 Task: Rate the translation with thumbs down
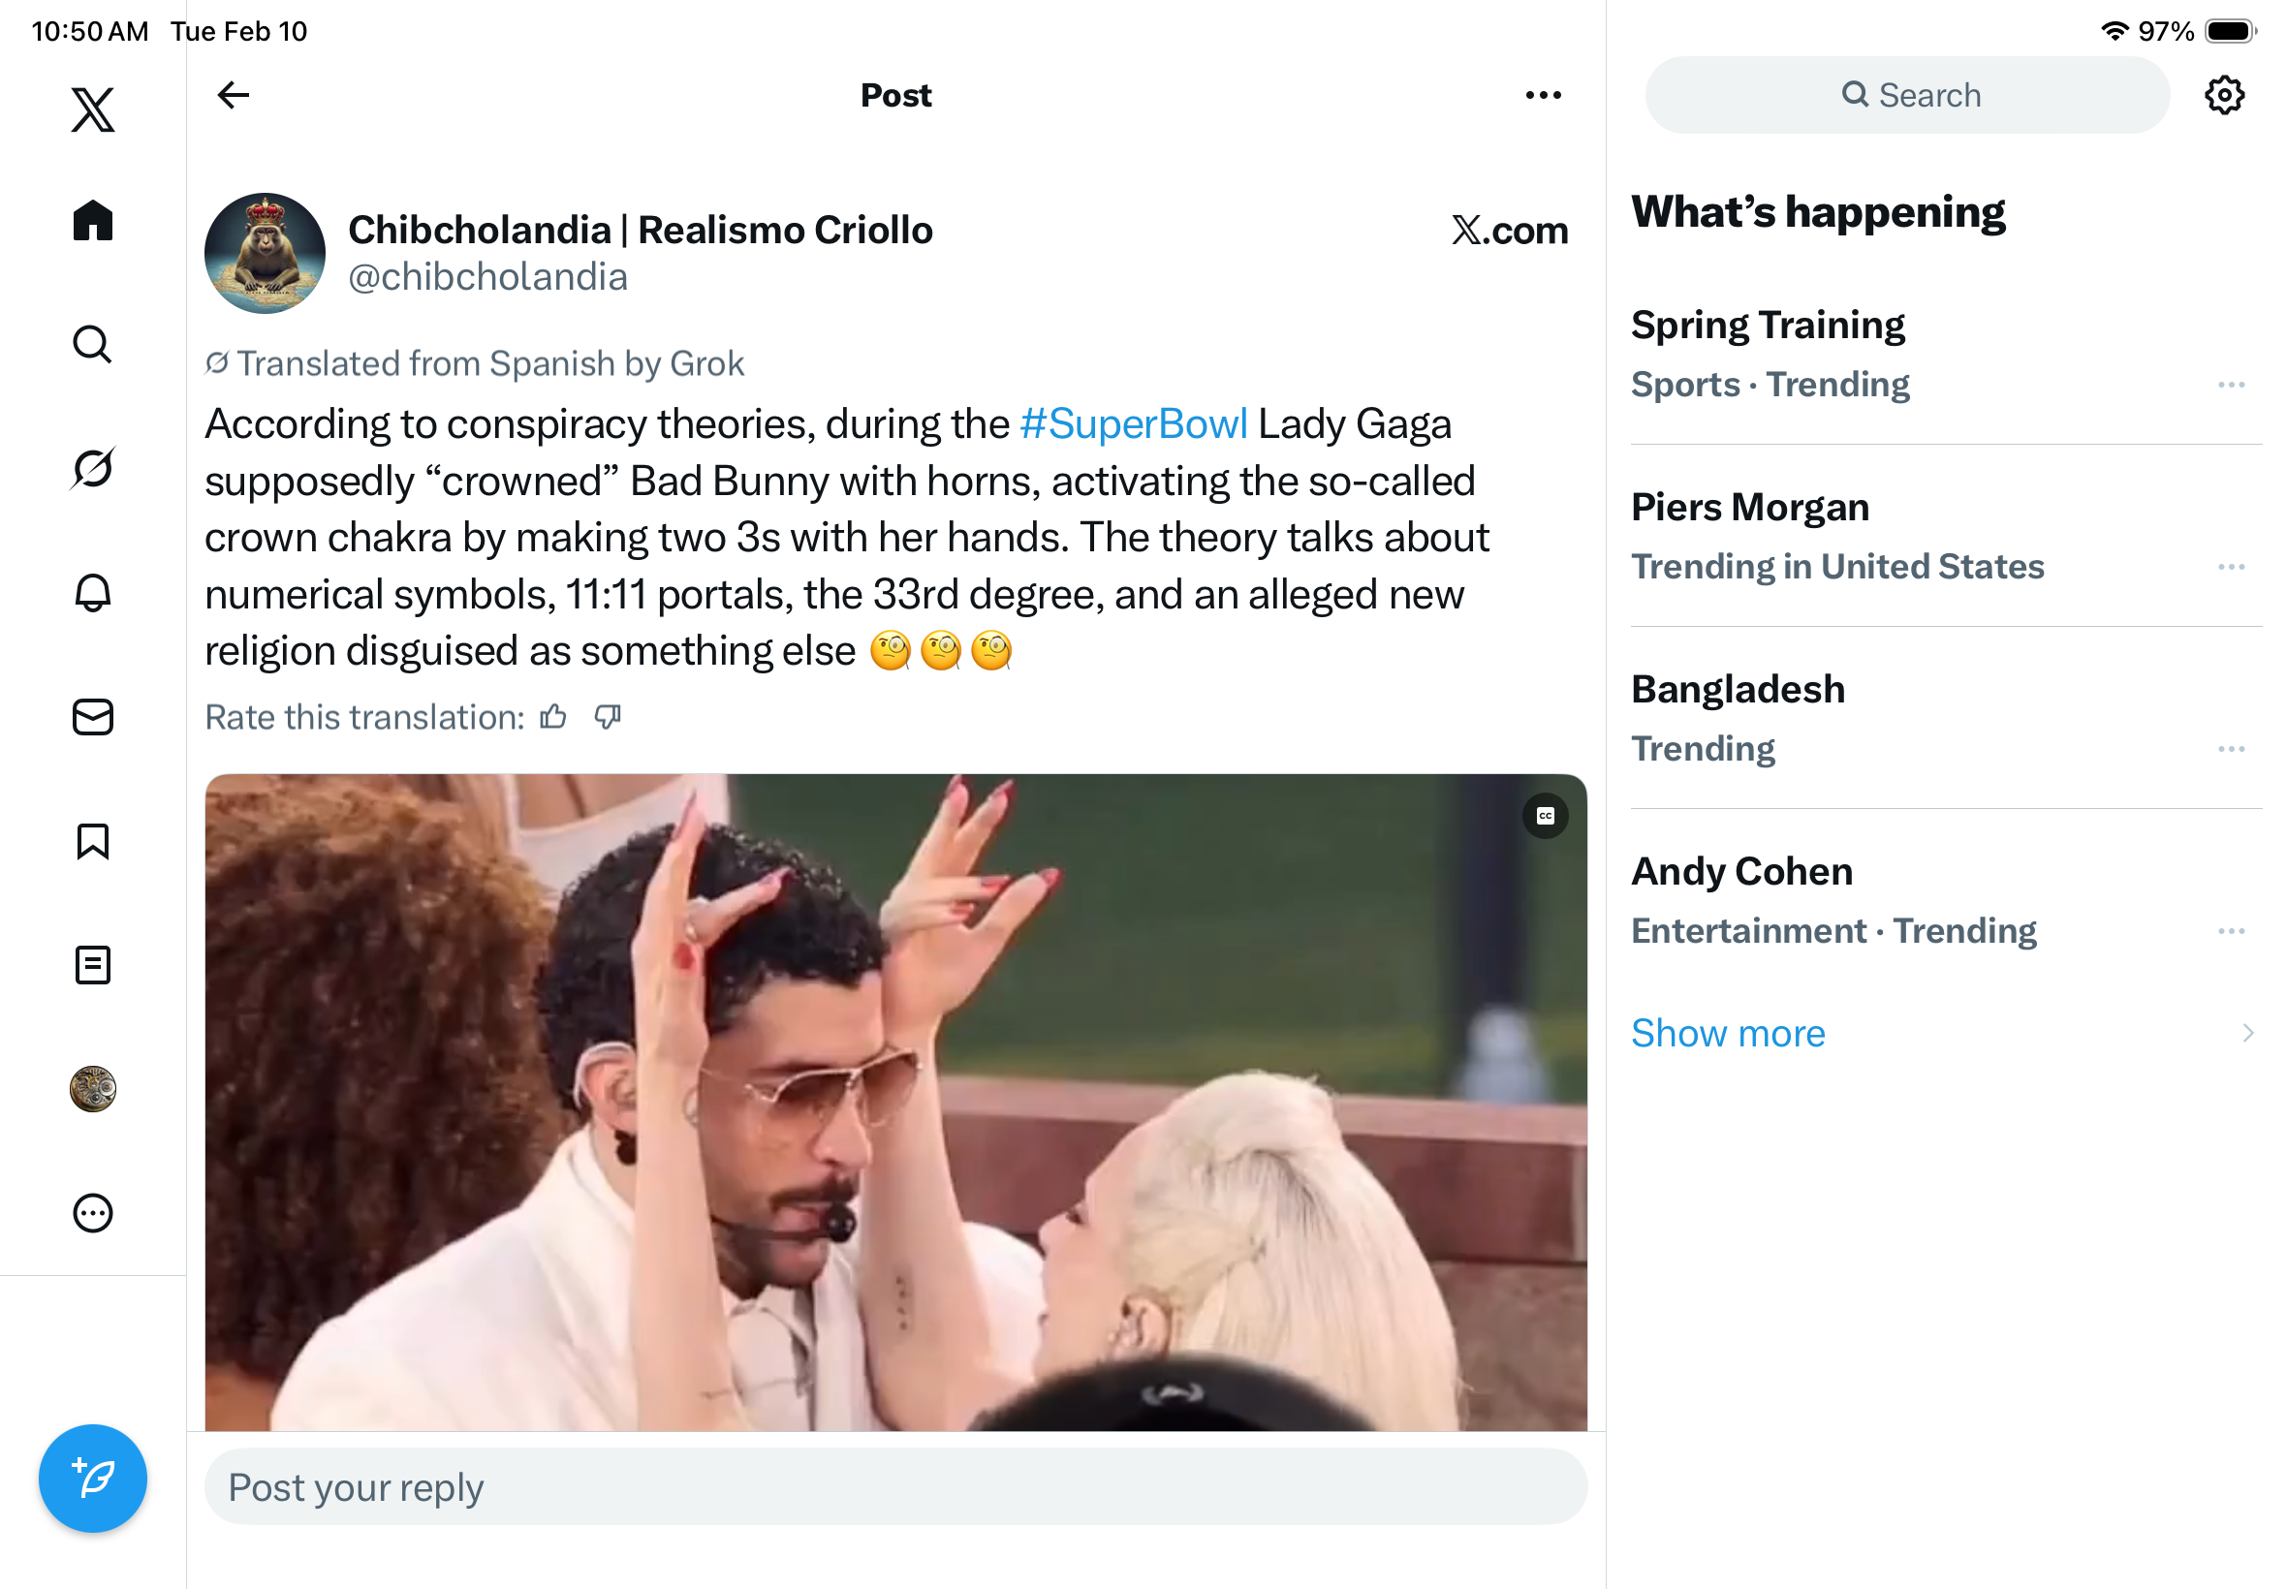point(608,717)
